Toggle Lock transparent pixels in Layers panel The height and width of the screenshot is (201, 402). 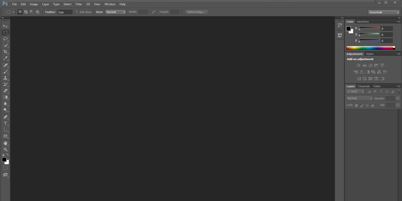356,105
